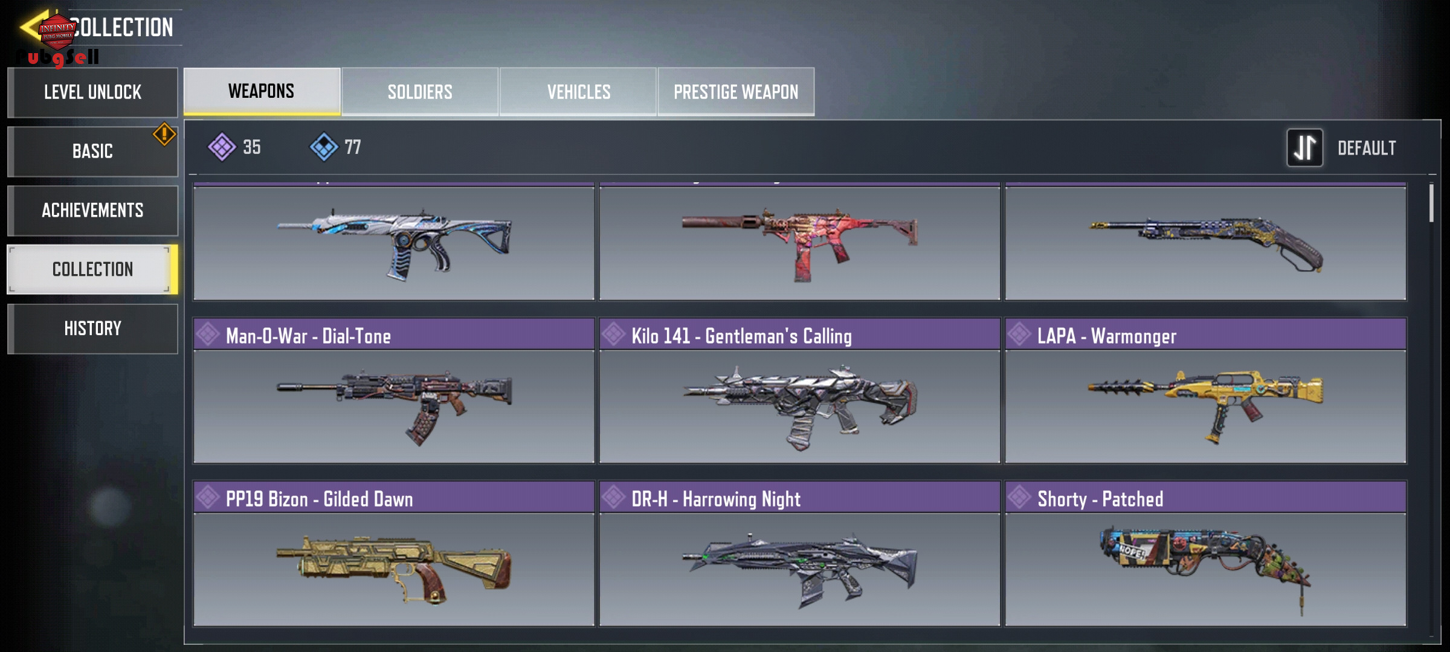Click the weapon list scrollbar handle
Screen dimensions: 1450x652
[x=1431, y=203]
